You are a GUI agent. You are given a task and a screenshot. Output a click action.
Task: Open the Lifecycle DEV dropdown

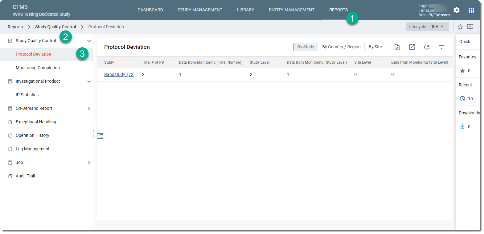[427, 27]
